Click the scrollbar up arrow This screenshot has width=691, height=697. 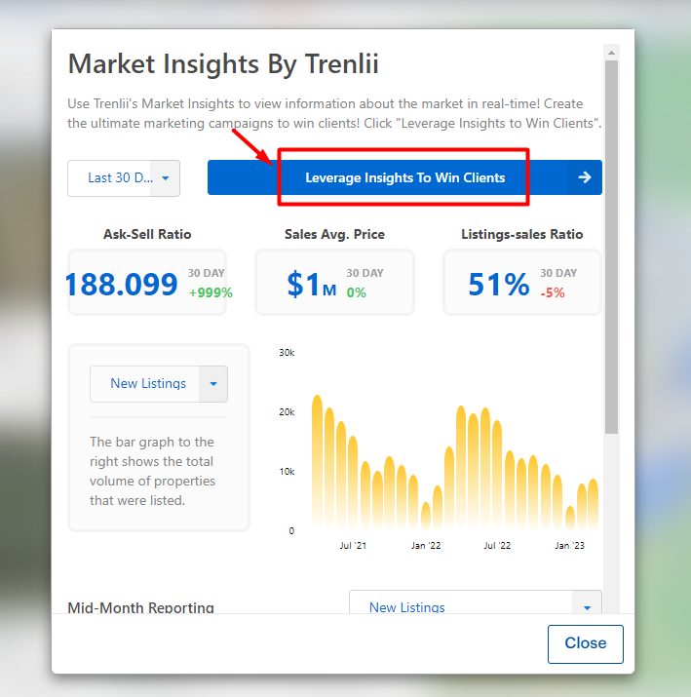pyautogui.click(x=611, y=53)
